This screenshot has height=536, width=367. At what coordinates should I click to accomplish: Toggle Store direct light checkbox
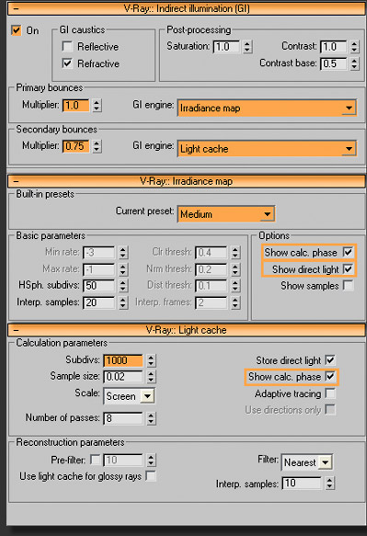click(x=330, y=360)
